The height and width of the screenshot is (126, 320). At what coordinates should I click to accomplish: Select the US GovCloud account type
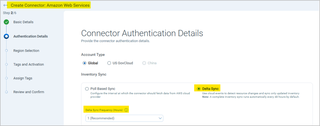click(x=109, y=63)
